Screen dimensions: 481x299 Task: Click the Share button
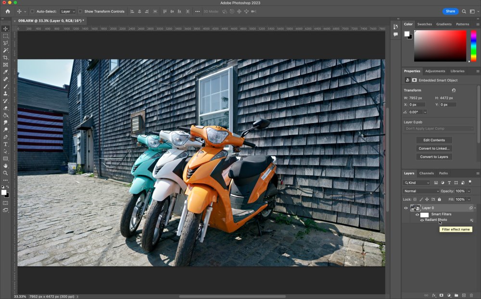coord(450,11)
